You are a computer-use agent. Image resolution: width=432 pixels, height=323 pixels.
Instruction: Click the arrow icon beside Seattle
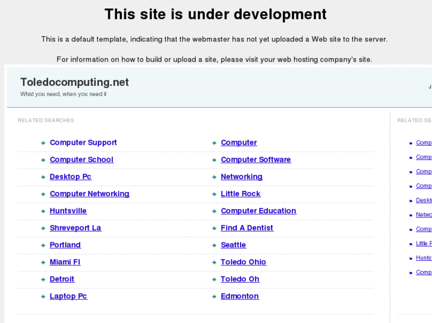214,245
